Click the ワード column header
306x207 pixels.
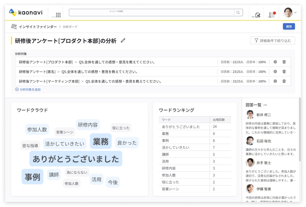pyautogui.click(x=184, y=120)
